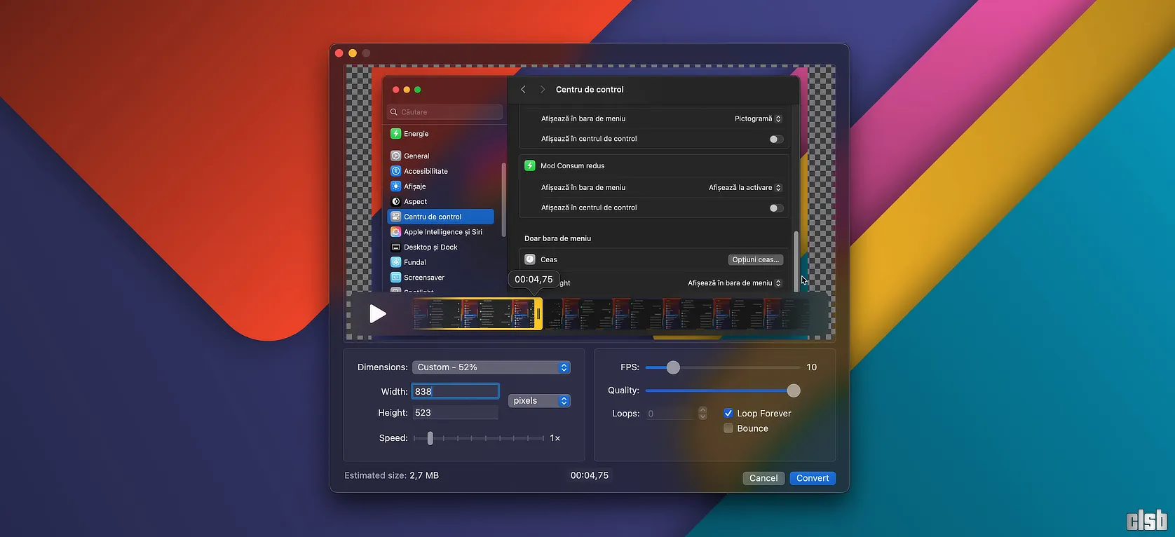The image size is (1175, 537).
Task: Open bottom Afișează în bara de meniu dropdown
Action: (x=734, y=283)
